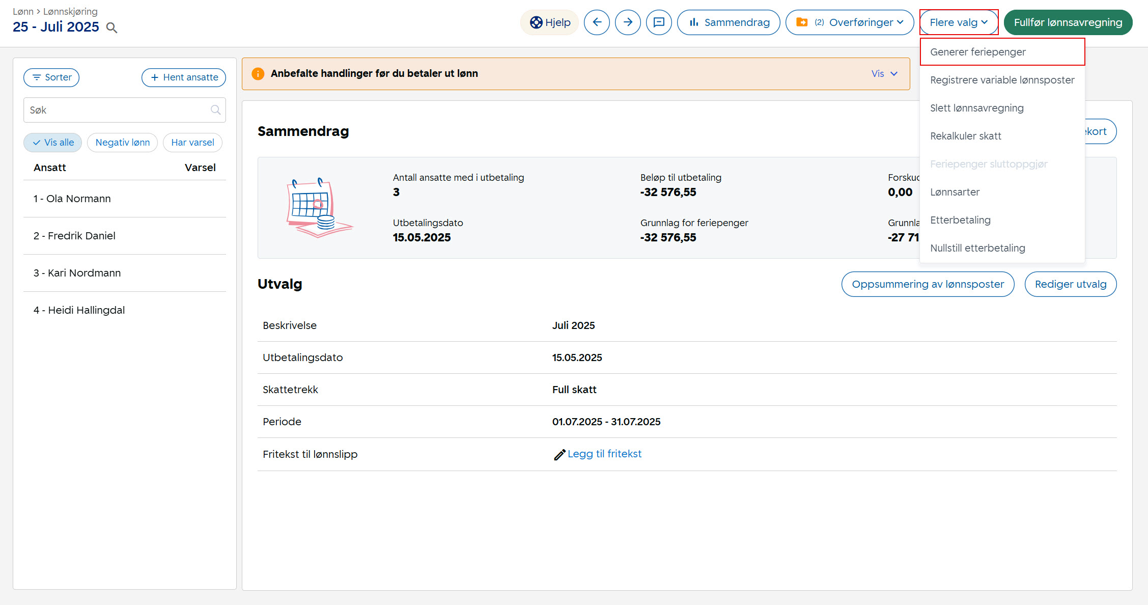Image resolution: width=1148 pixels, height=605 pixels.
Task: Click pencil icon for Legg til fritekst
Action: click(559, 454)
